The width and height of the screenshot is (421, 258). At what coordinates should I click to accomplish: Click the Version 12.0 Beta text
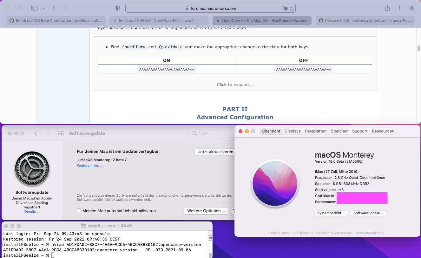point(339,161)
